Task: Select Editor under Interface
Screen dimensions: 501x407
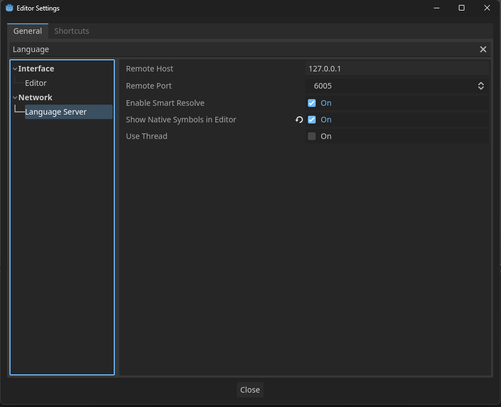Action: pos(36,83)
